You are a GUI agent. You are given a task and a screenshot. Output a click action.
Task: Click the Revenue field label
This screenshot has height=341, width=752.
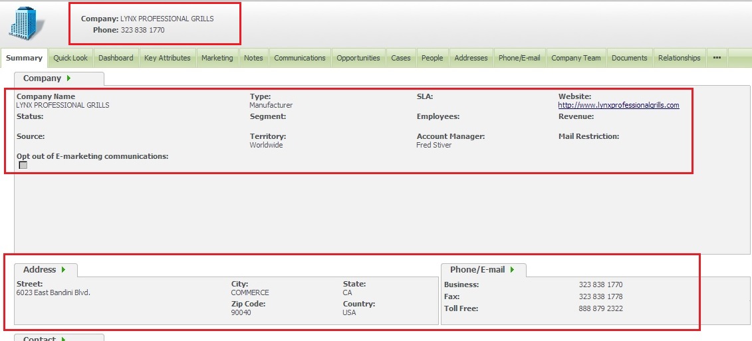576,116
